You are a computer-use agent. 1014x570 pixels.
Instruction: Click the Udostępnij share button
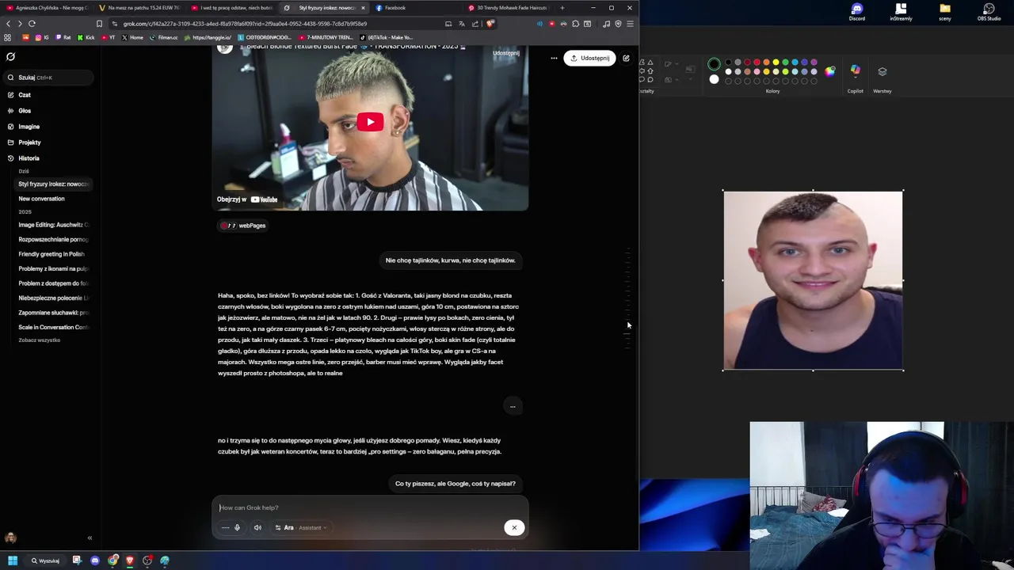[589, 58]
